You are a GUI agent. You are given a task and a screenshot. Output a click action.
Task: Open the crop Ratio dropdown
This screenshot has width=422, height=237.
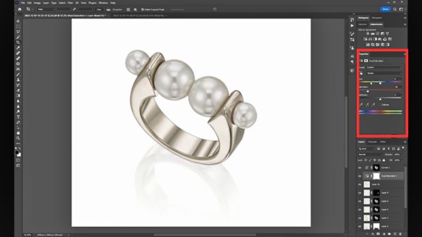45,9
